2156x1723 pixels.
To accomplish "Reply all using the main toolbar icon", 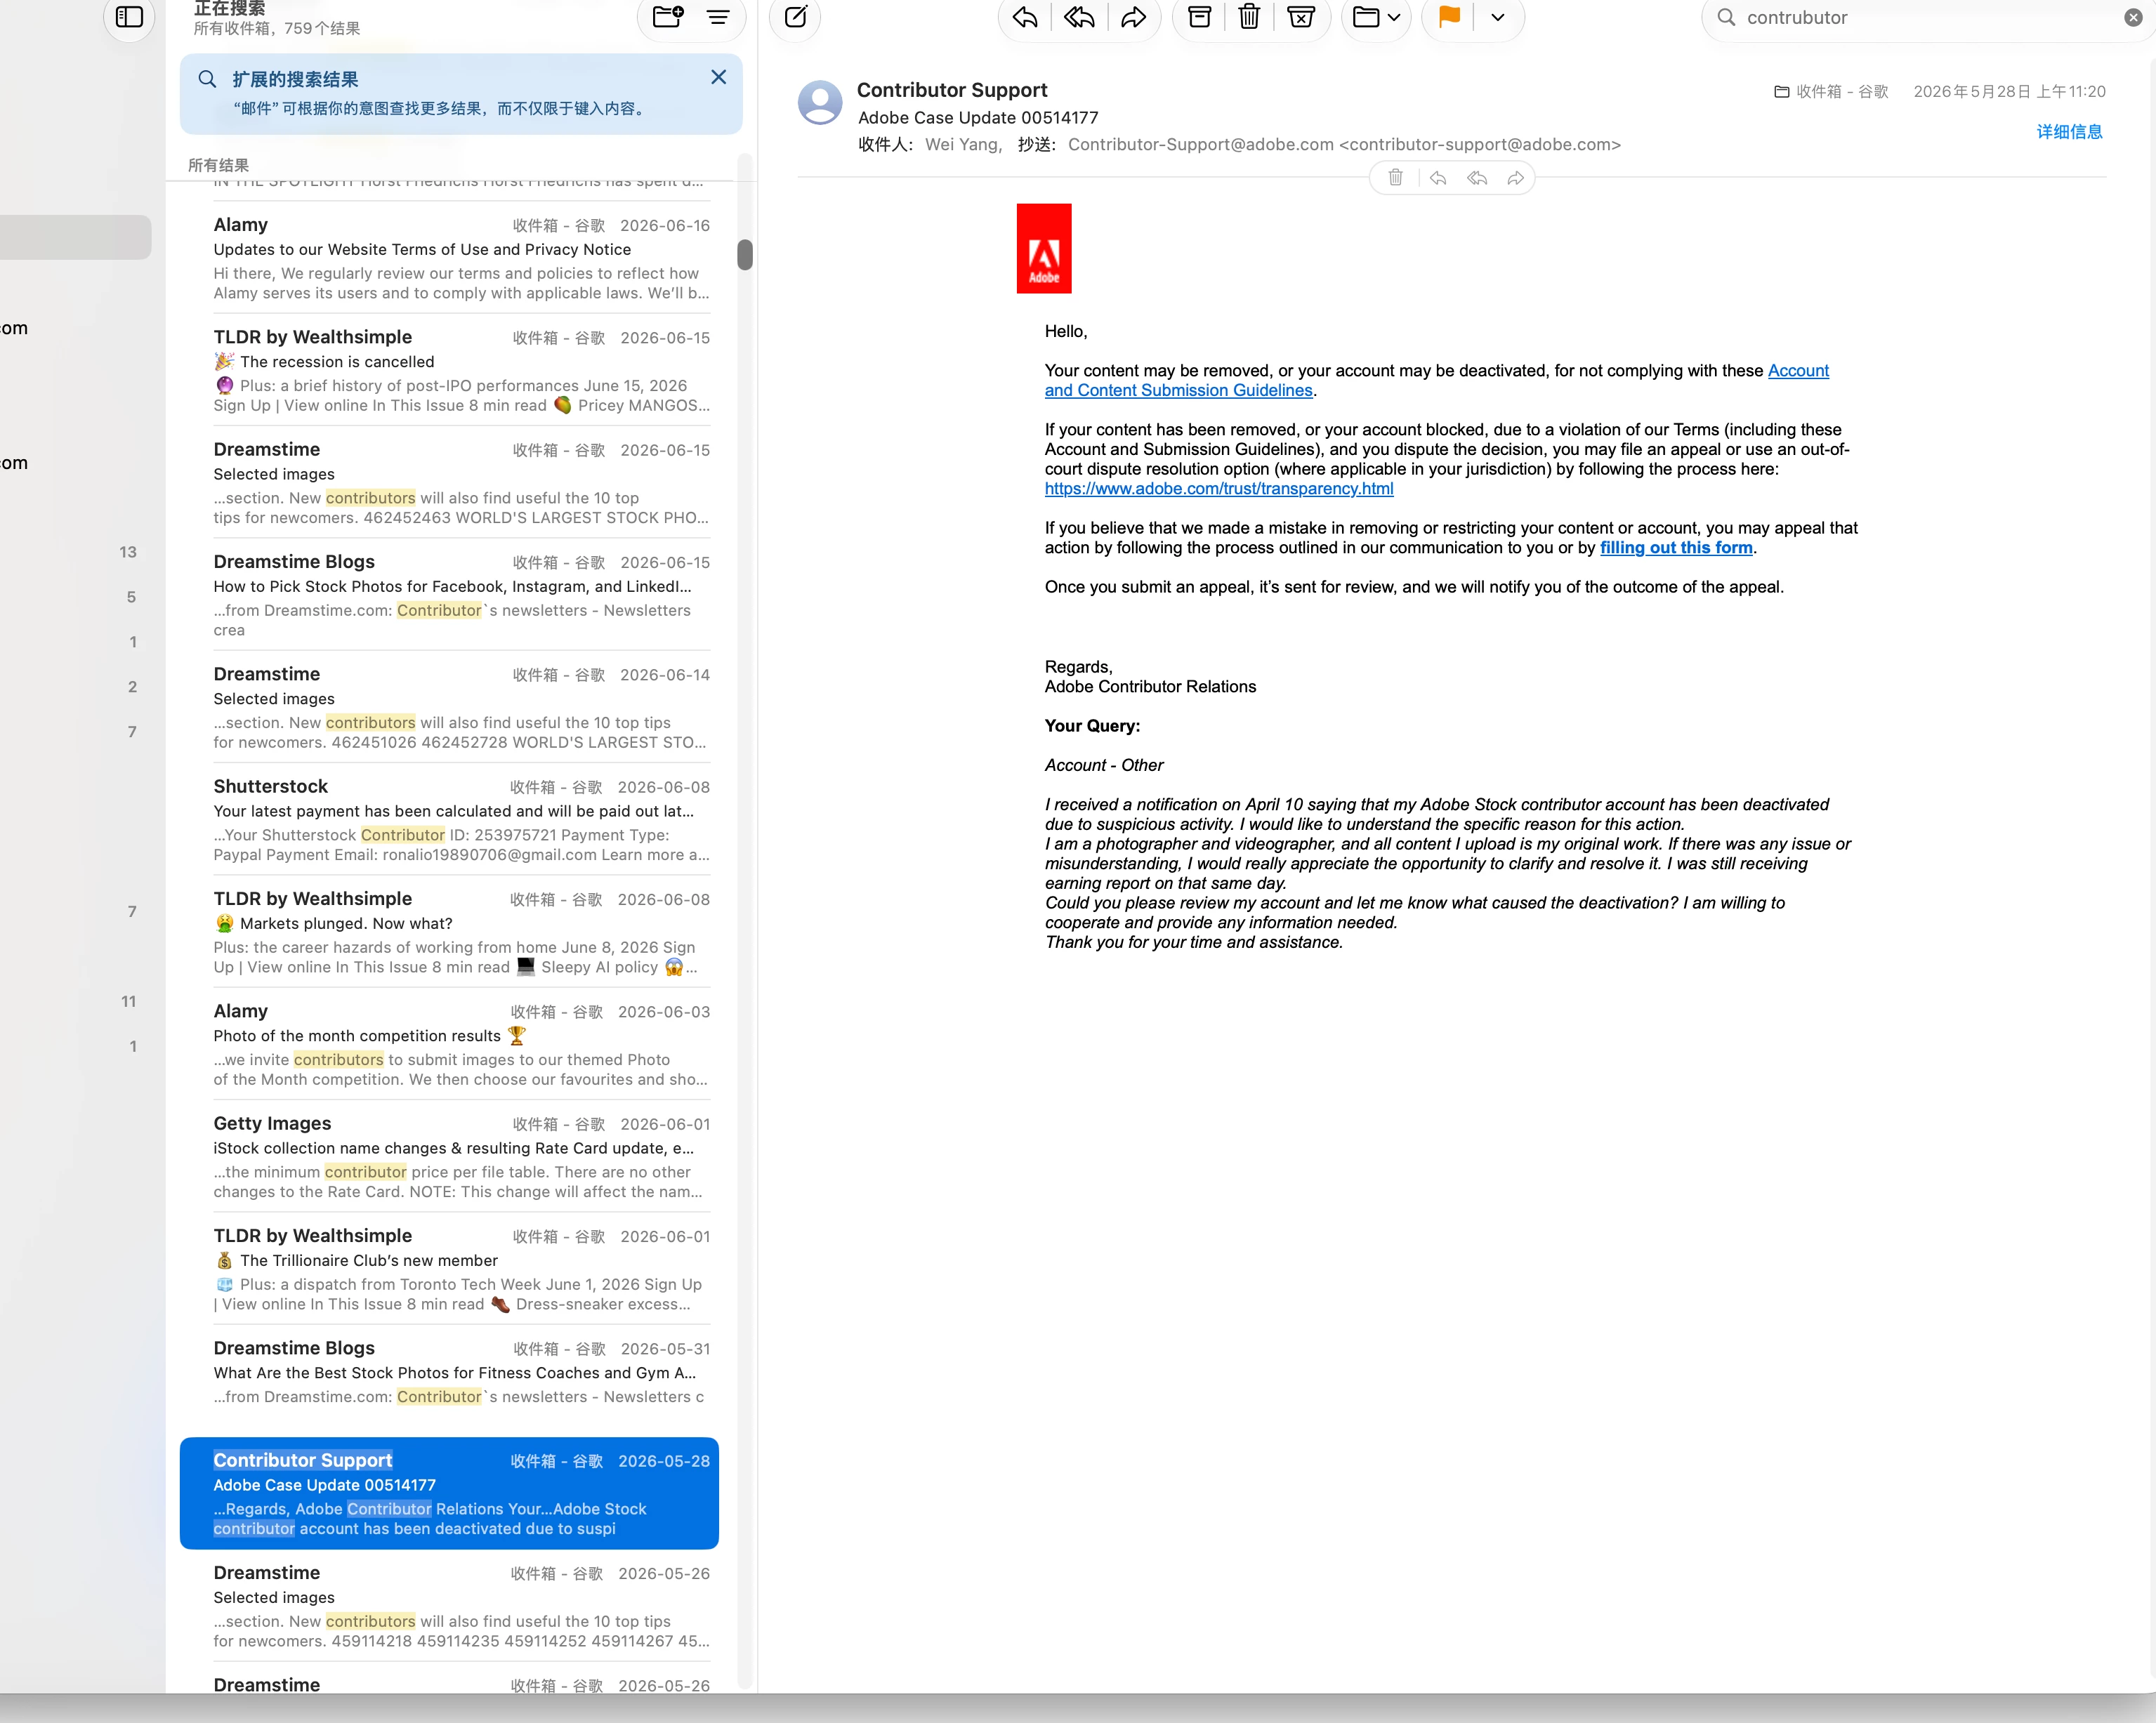I will (x=1079, y=17).
